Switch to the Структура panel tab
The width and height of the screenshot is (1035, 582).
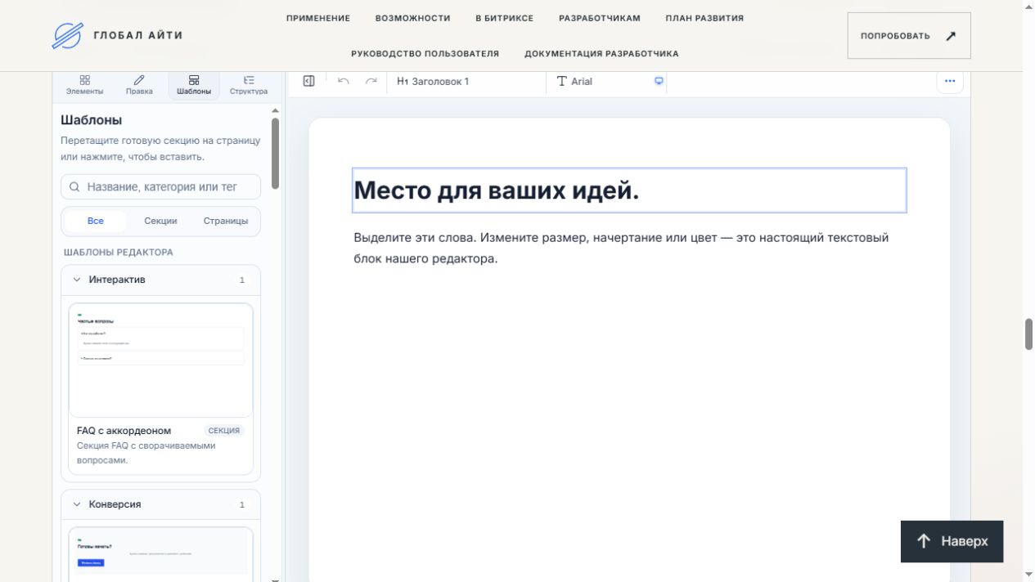249,85
